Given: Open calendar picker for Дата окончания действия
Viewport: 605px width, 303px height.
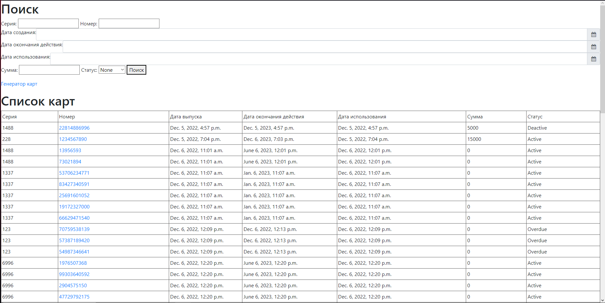Looking at the screenshot, I should click(593, 47).
